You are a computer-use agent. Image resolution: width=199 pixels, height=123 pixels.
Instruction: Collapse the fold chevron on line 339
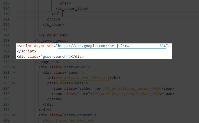(x=14, y=115)
